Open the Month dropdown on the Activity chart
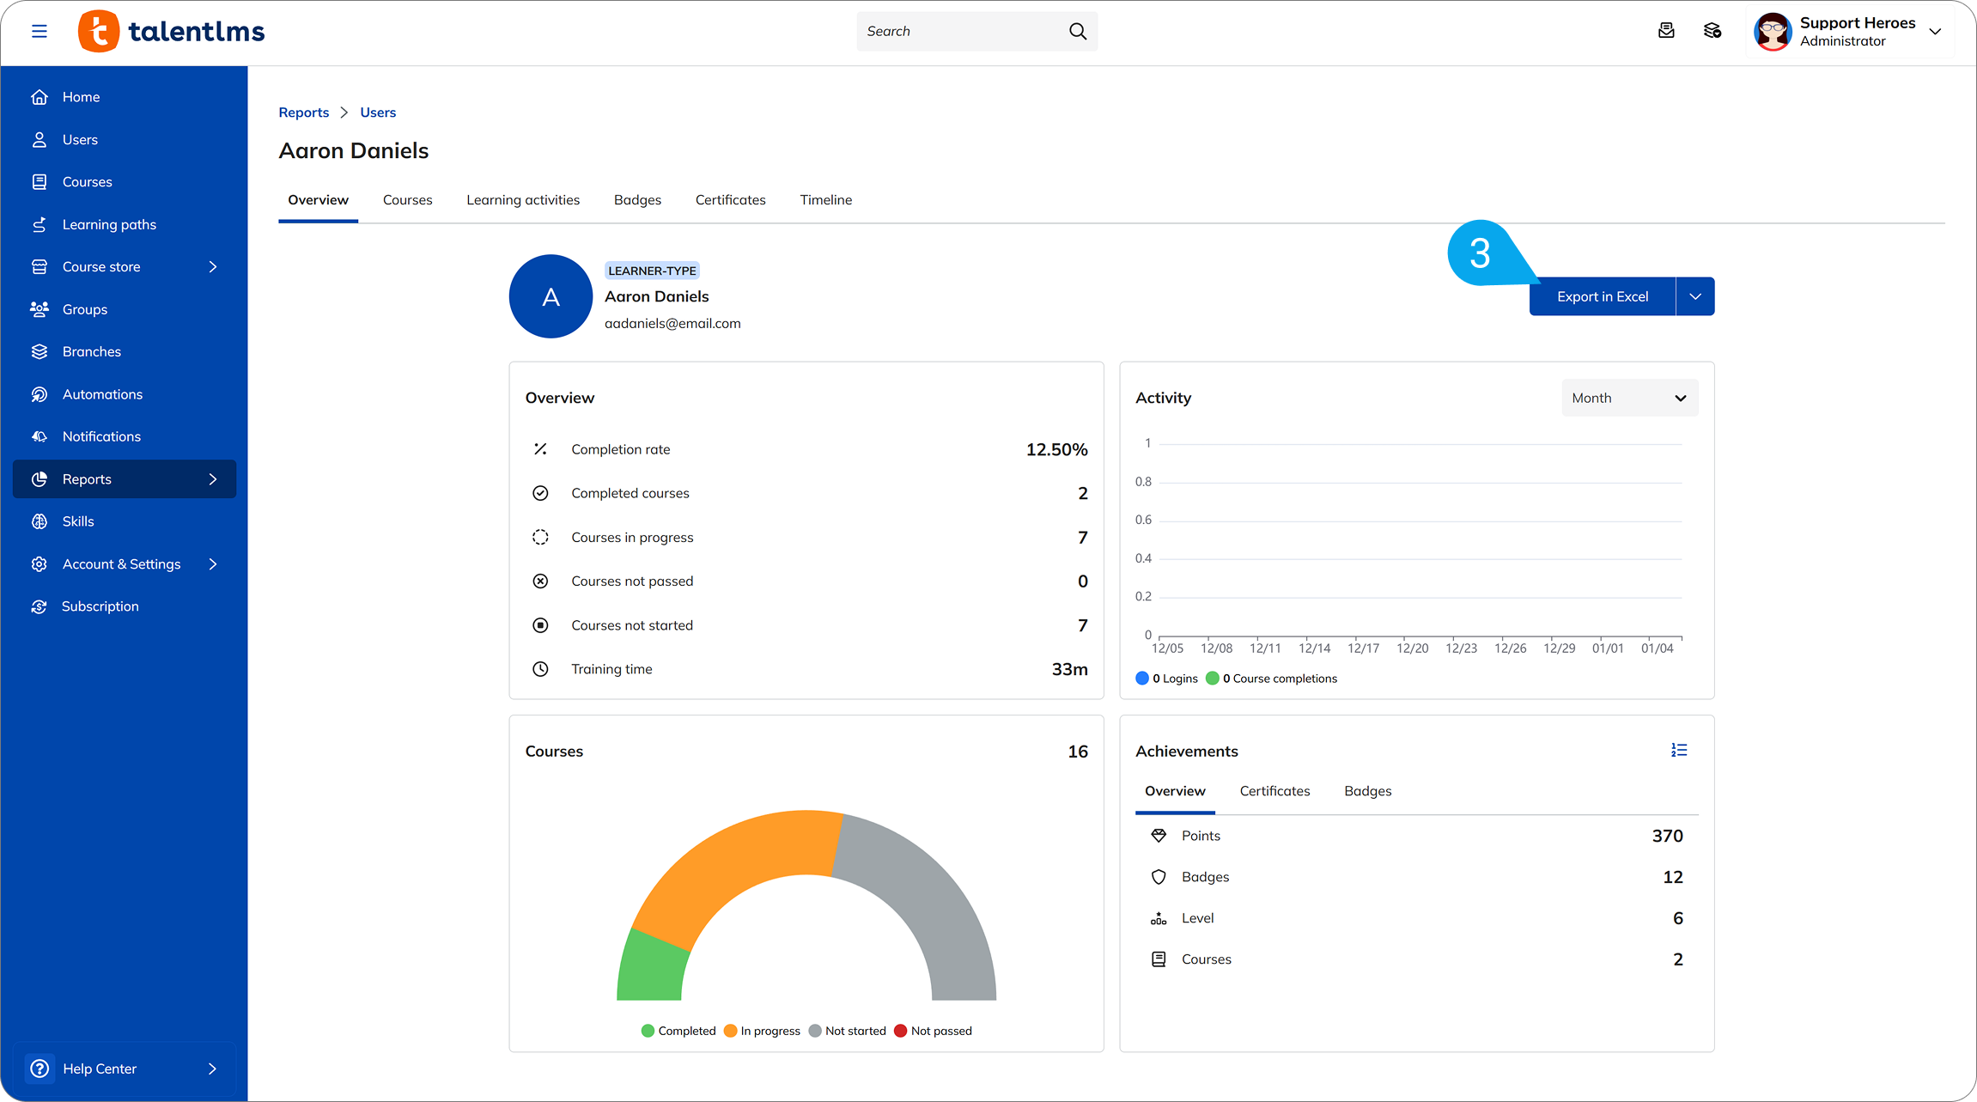 click(1628, 398)
